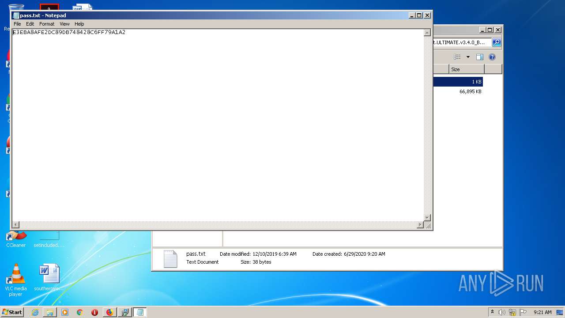565x318 pixels.
Task: Open the Start menu
Action: click(12, 312)
